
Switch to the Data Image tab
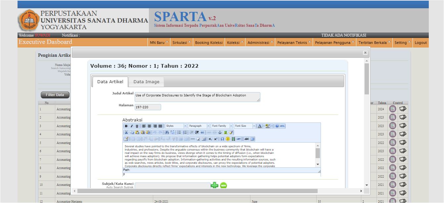click(146, 82)
